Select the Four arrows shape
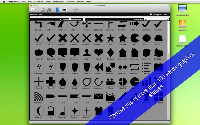The height and width of the screenshot is (125, 200). 86,24
